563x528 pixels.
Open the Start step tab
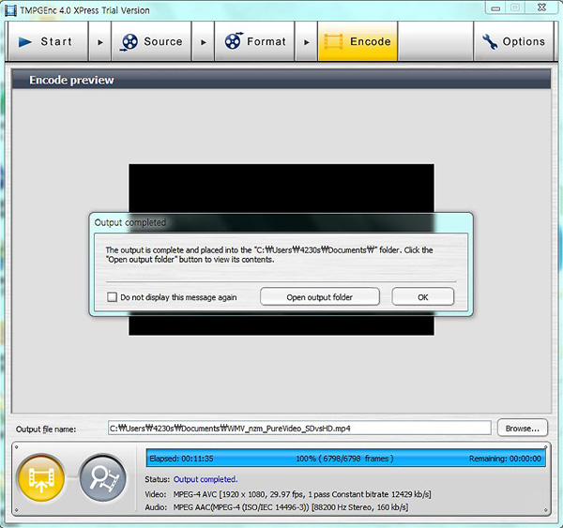click(48, 41)
